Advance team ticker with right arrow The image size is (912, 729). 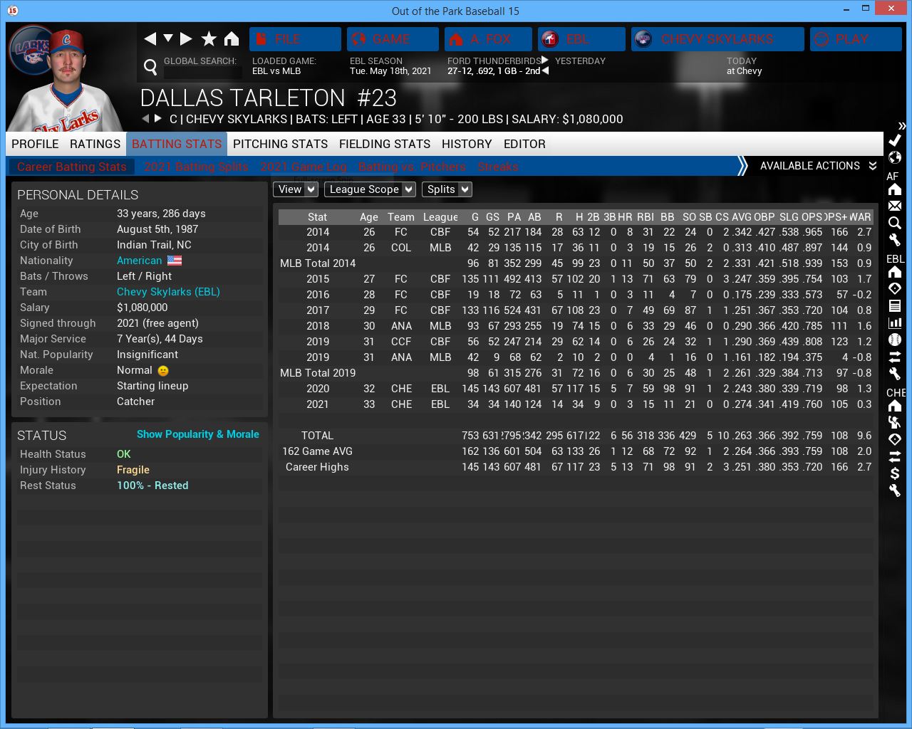(545, 61)
